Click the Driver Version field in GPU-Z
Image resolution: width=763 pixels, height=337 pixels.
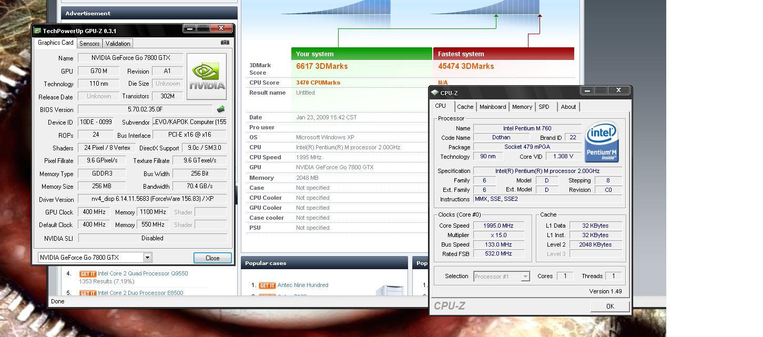[x=152, y=199]
